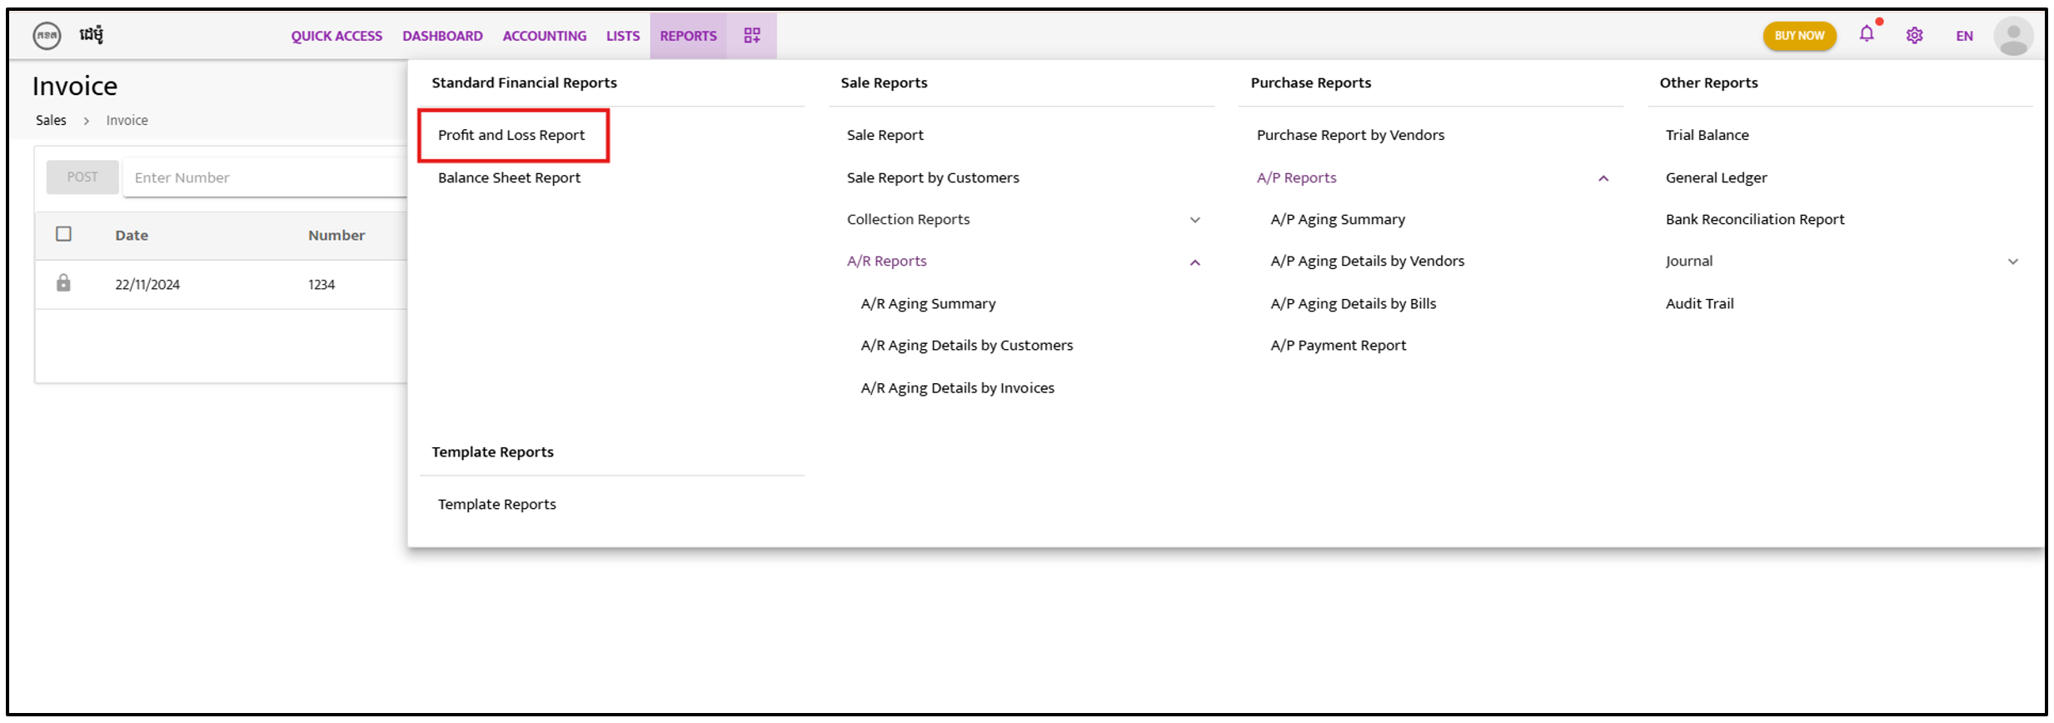This screenshot has width=2054, height=723.
Task: Open the apps grid icon
Action: coord(752,36)
